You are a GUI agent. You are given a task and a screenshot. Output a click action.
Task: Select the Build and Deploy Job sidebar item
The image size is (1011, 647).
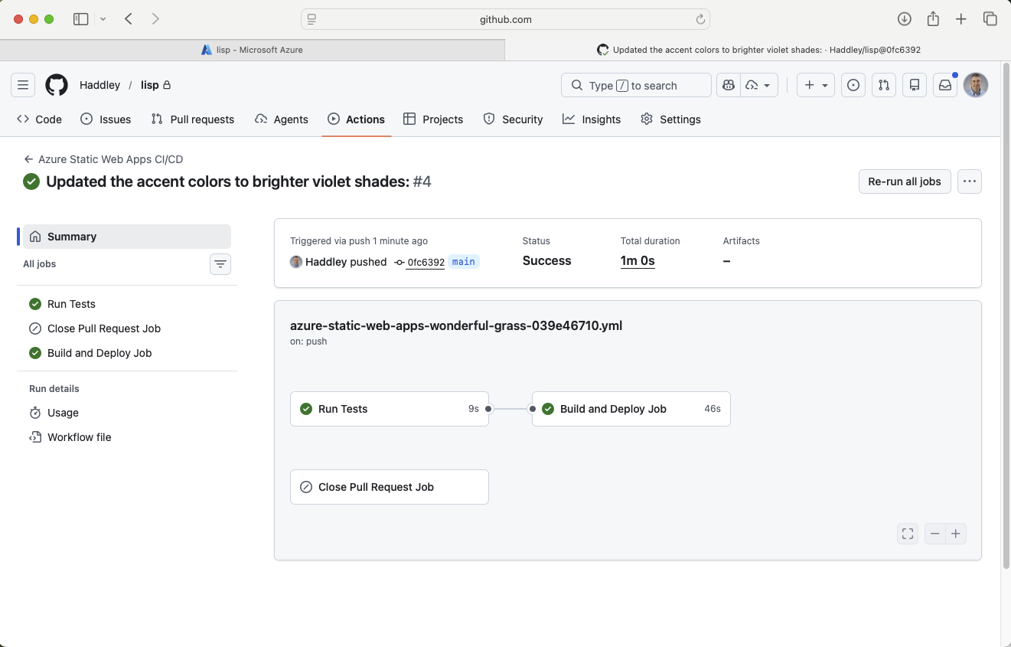[99, 353]
